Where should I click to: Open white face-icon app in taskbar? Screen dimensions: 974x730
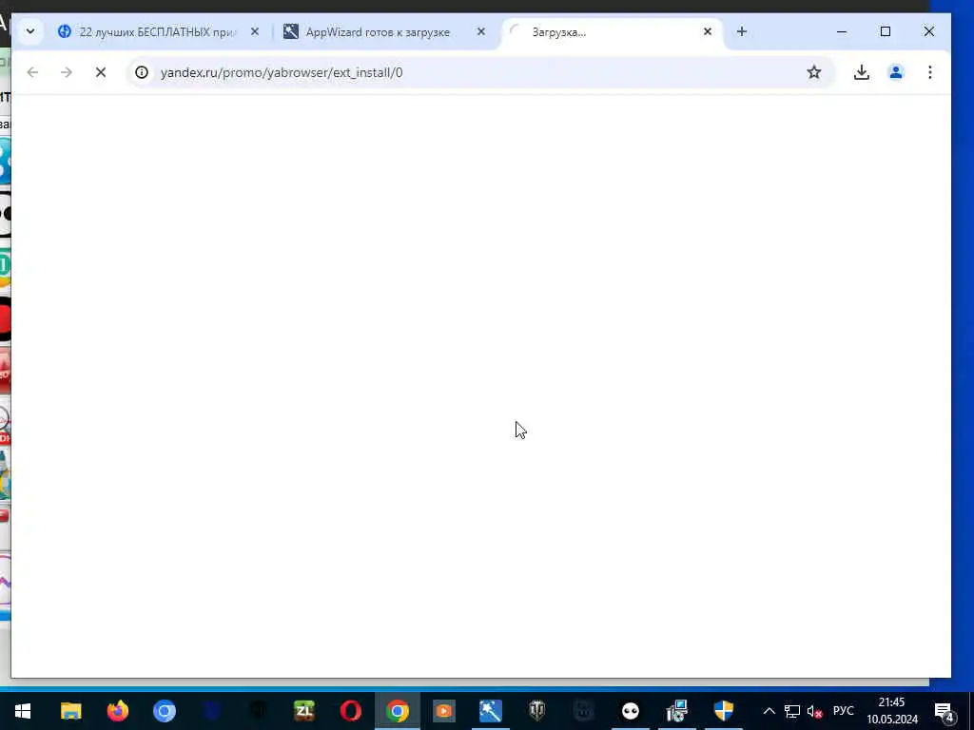(630, 711)
